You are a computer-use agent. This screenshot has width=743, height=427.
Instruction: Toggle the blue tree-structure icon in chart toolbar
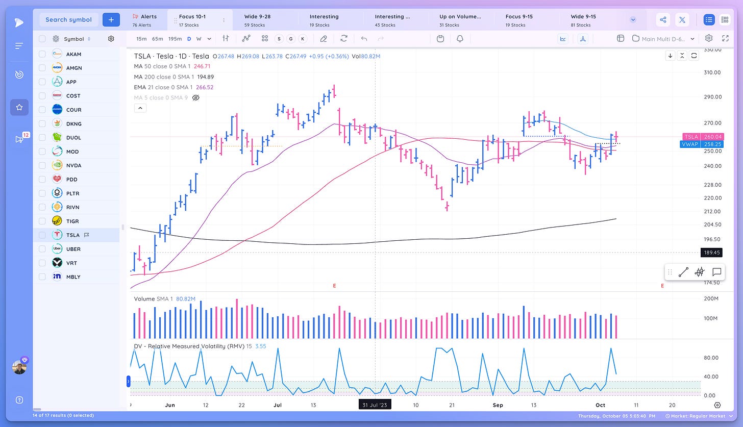click(583, 38)
